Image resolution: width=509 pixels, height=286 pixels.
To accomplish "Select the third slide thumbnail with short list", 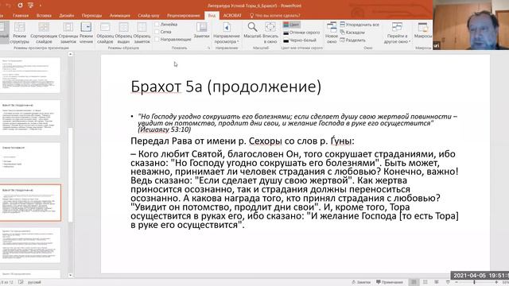I will click(x=30, y=160).
